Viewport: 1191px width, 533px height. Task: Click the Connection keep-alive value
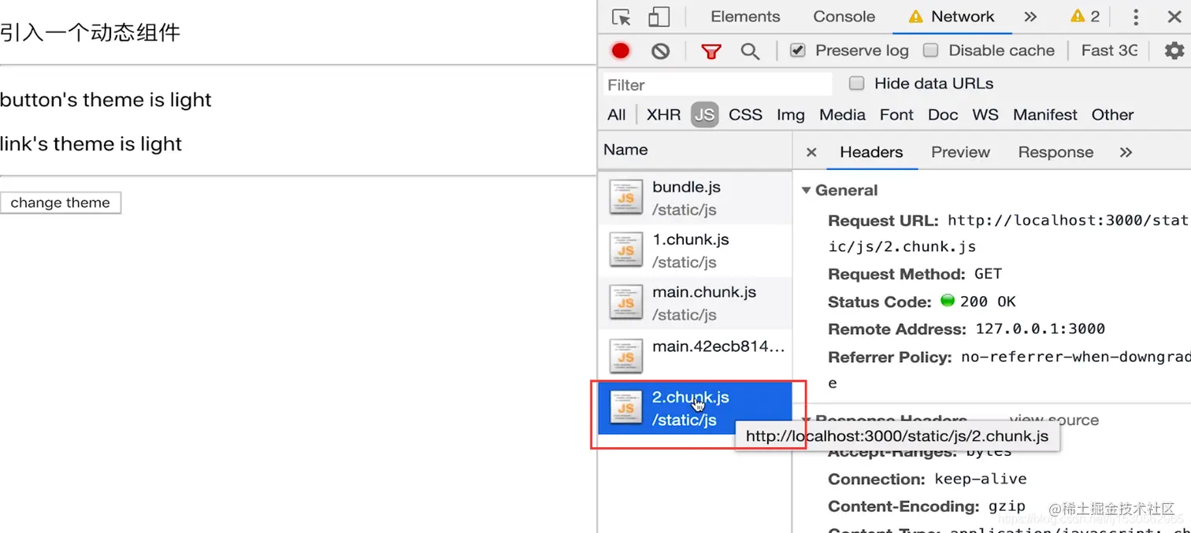[981, 479]
